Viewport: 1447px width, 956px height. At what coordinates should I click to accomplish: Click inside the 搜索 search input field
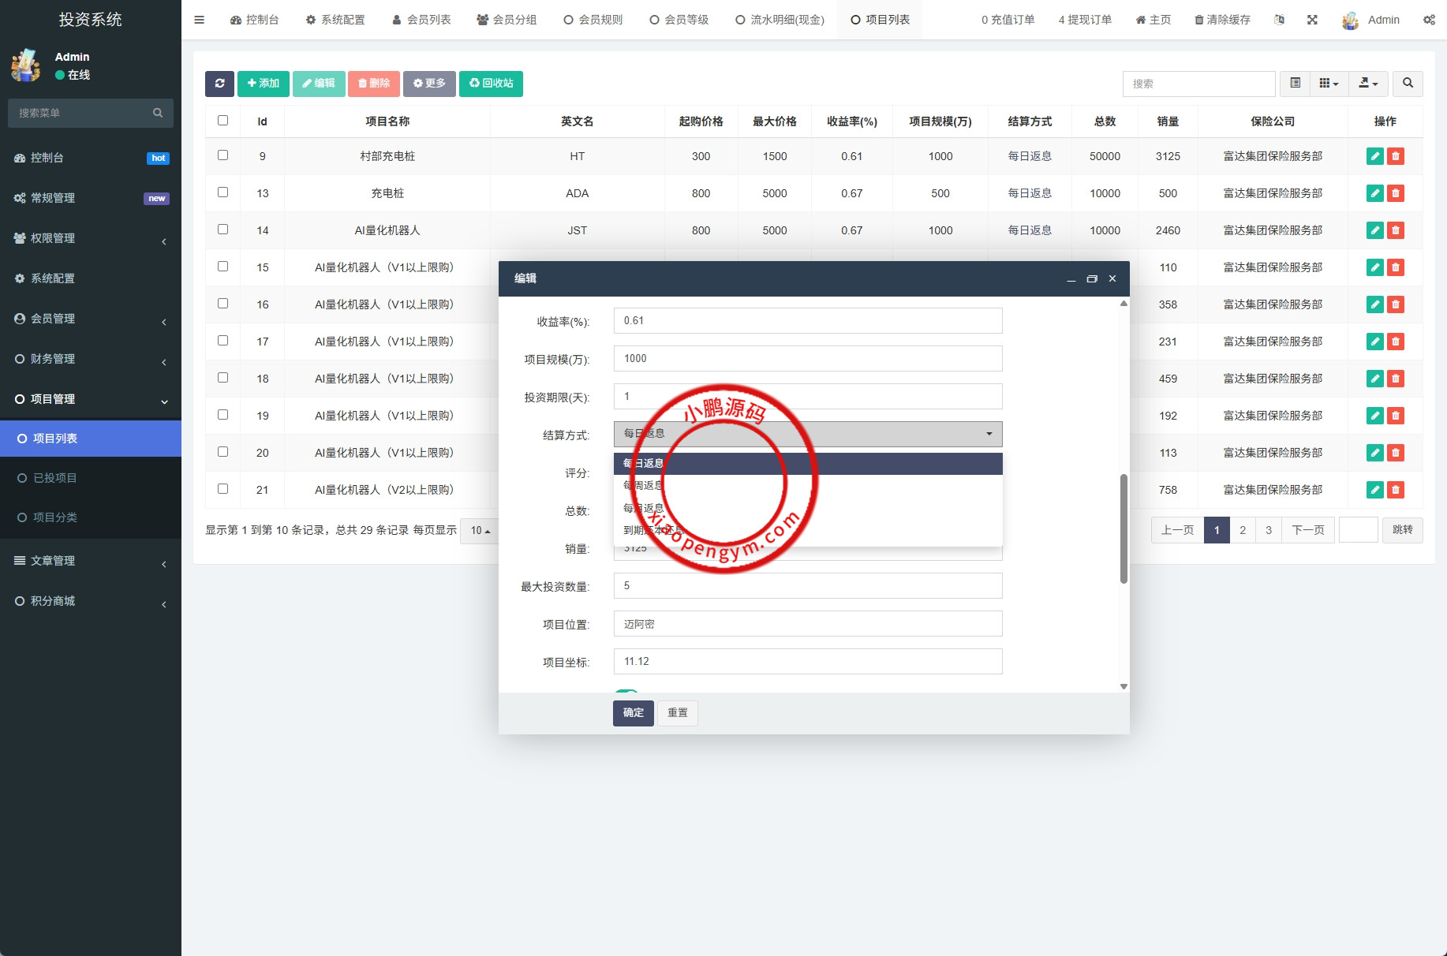click(1198, 84)
